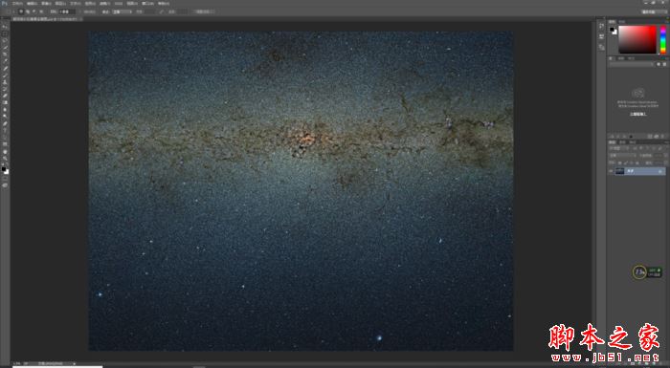Switch to the 色板 Swatches tab
Screen dimensions: 670x368
(622, 21)
